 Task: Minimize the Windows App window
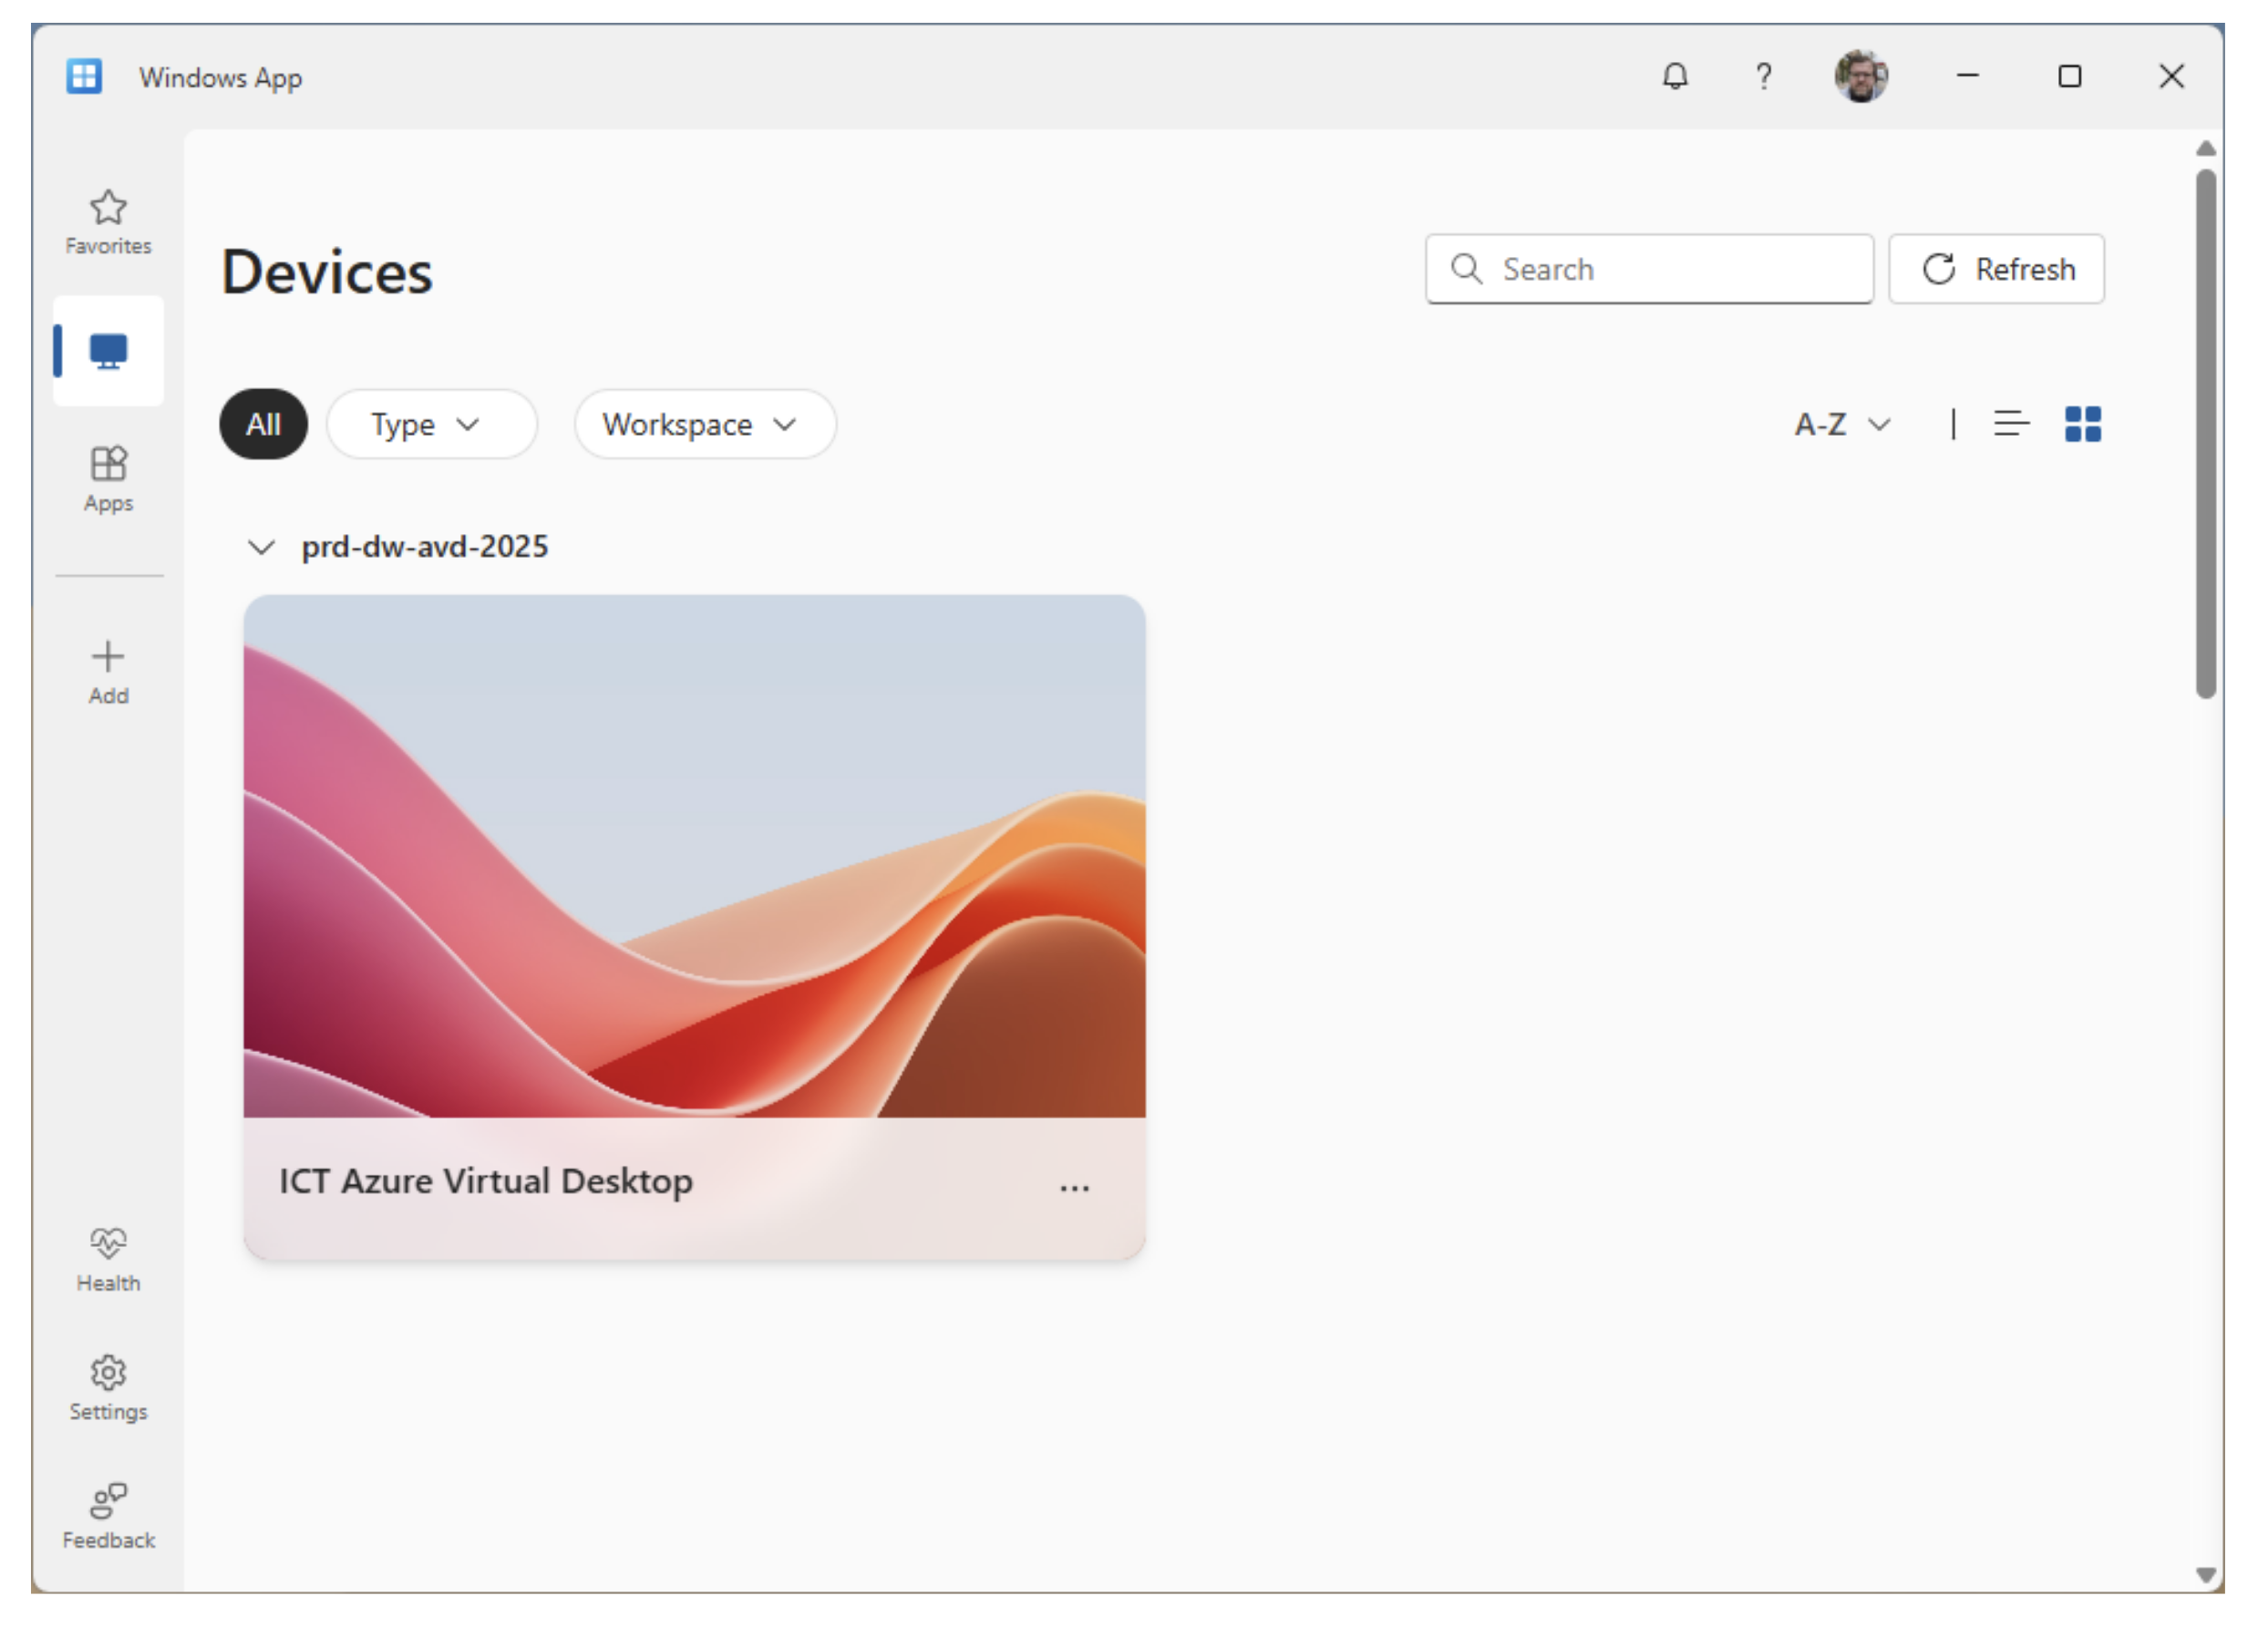(1967, 76)
